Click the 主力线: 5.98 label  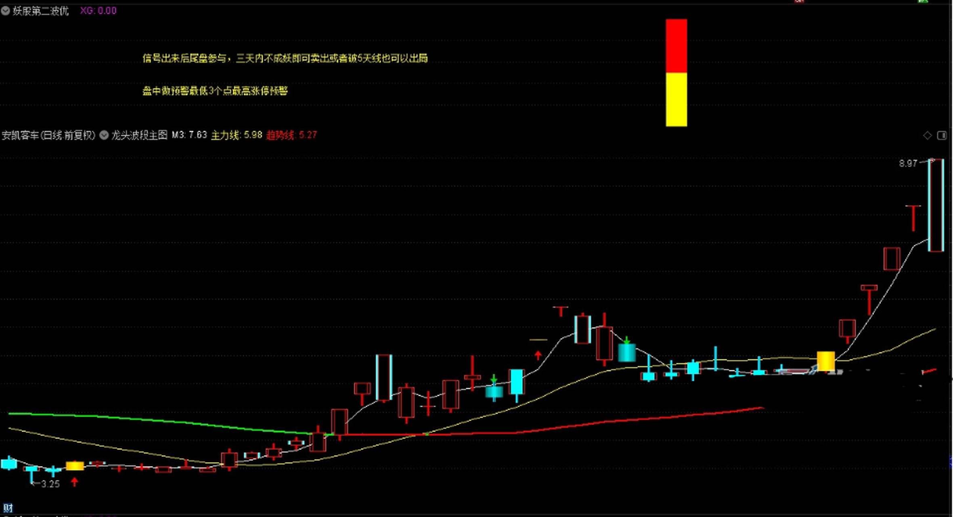tap(237, 135)
